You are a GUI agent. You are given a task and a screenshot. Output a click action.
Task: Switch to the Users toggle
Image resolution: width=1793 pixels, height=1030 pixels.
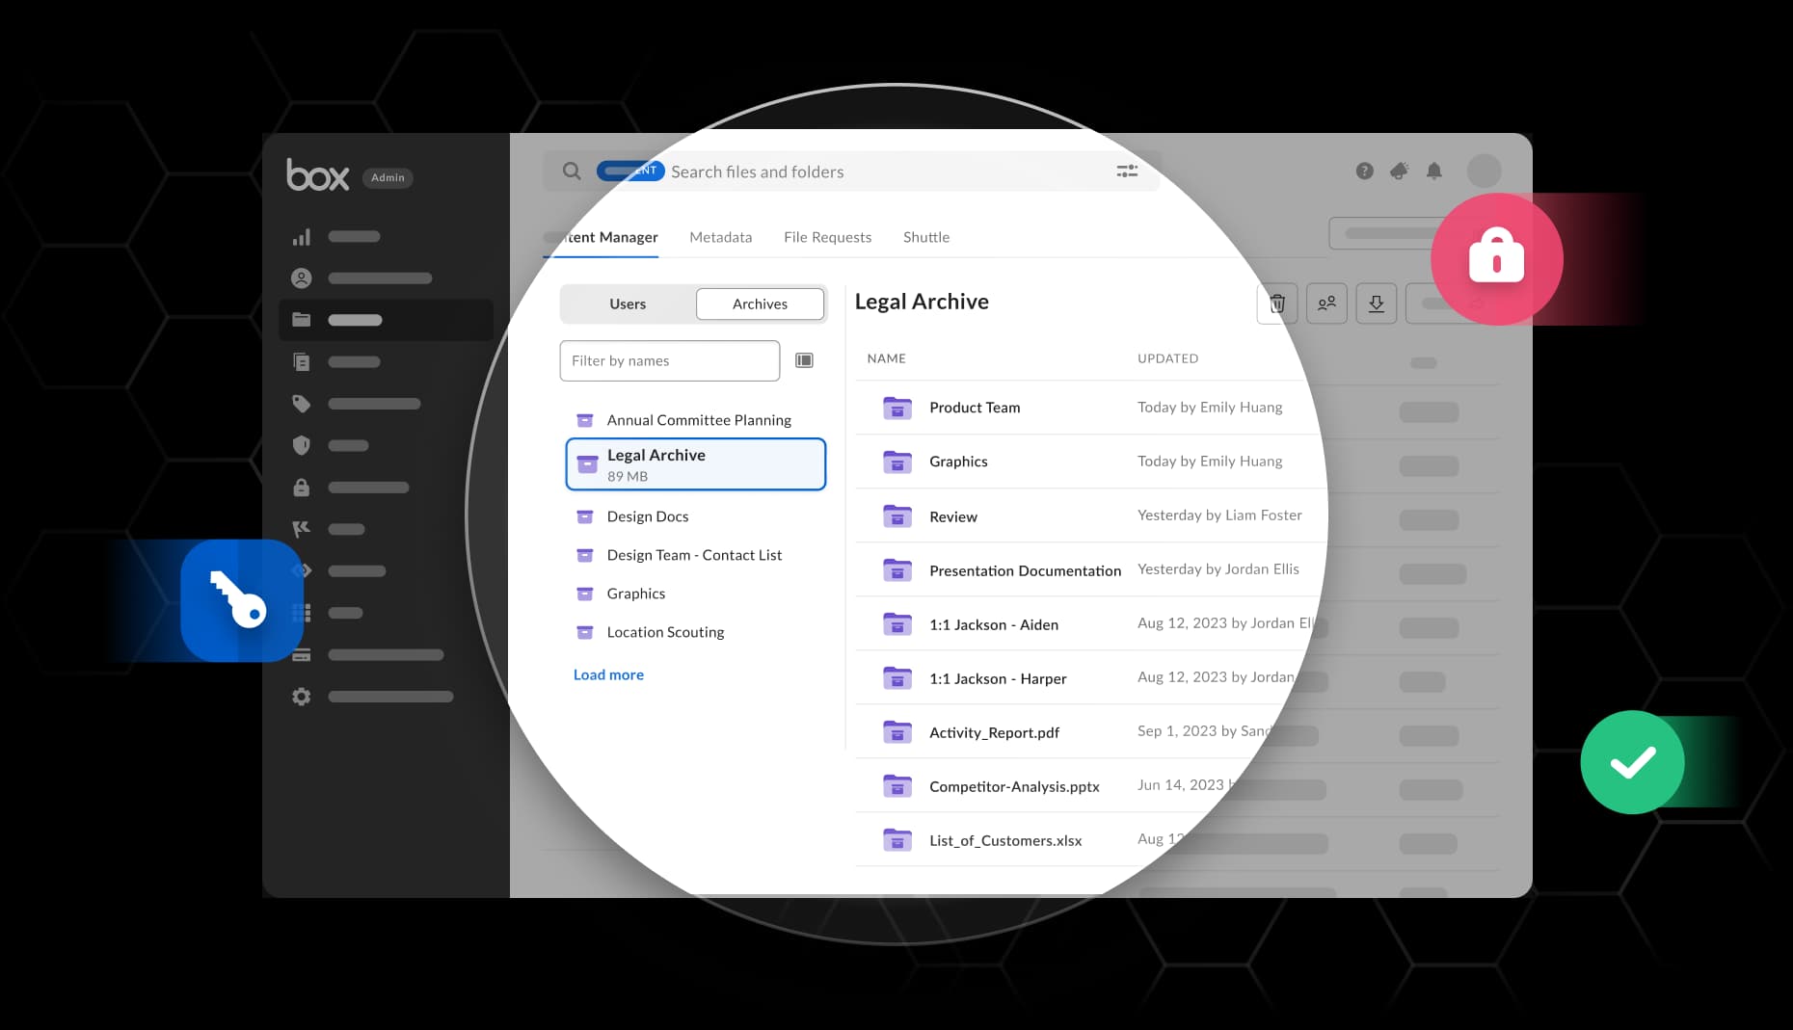coord(628,304)
